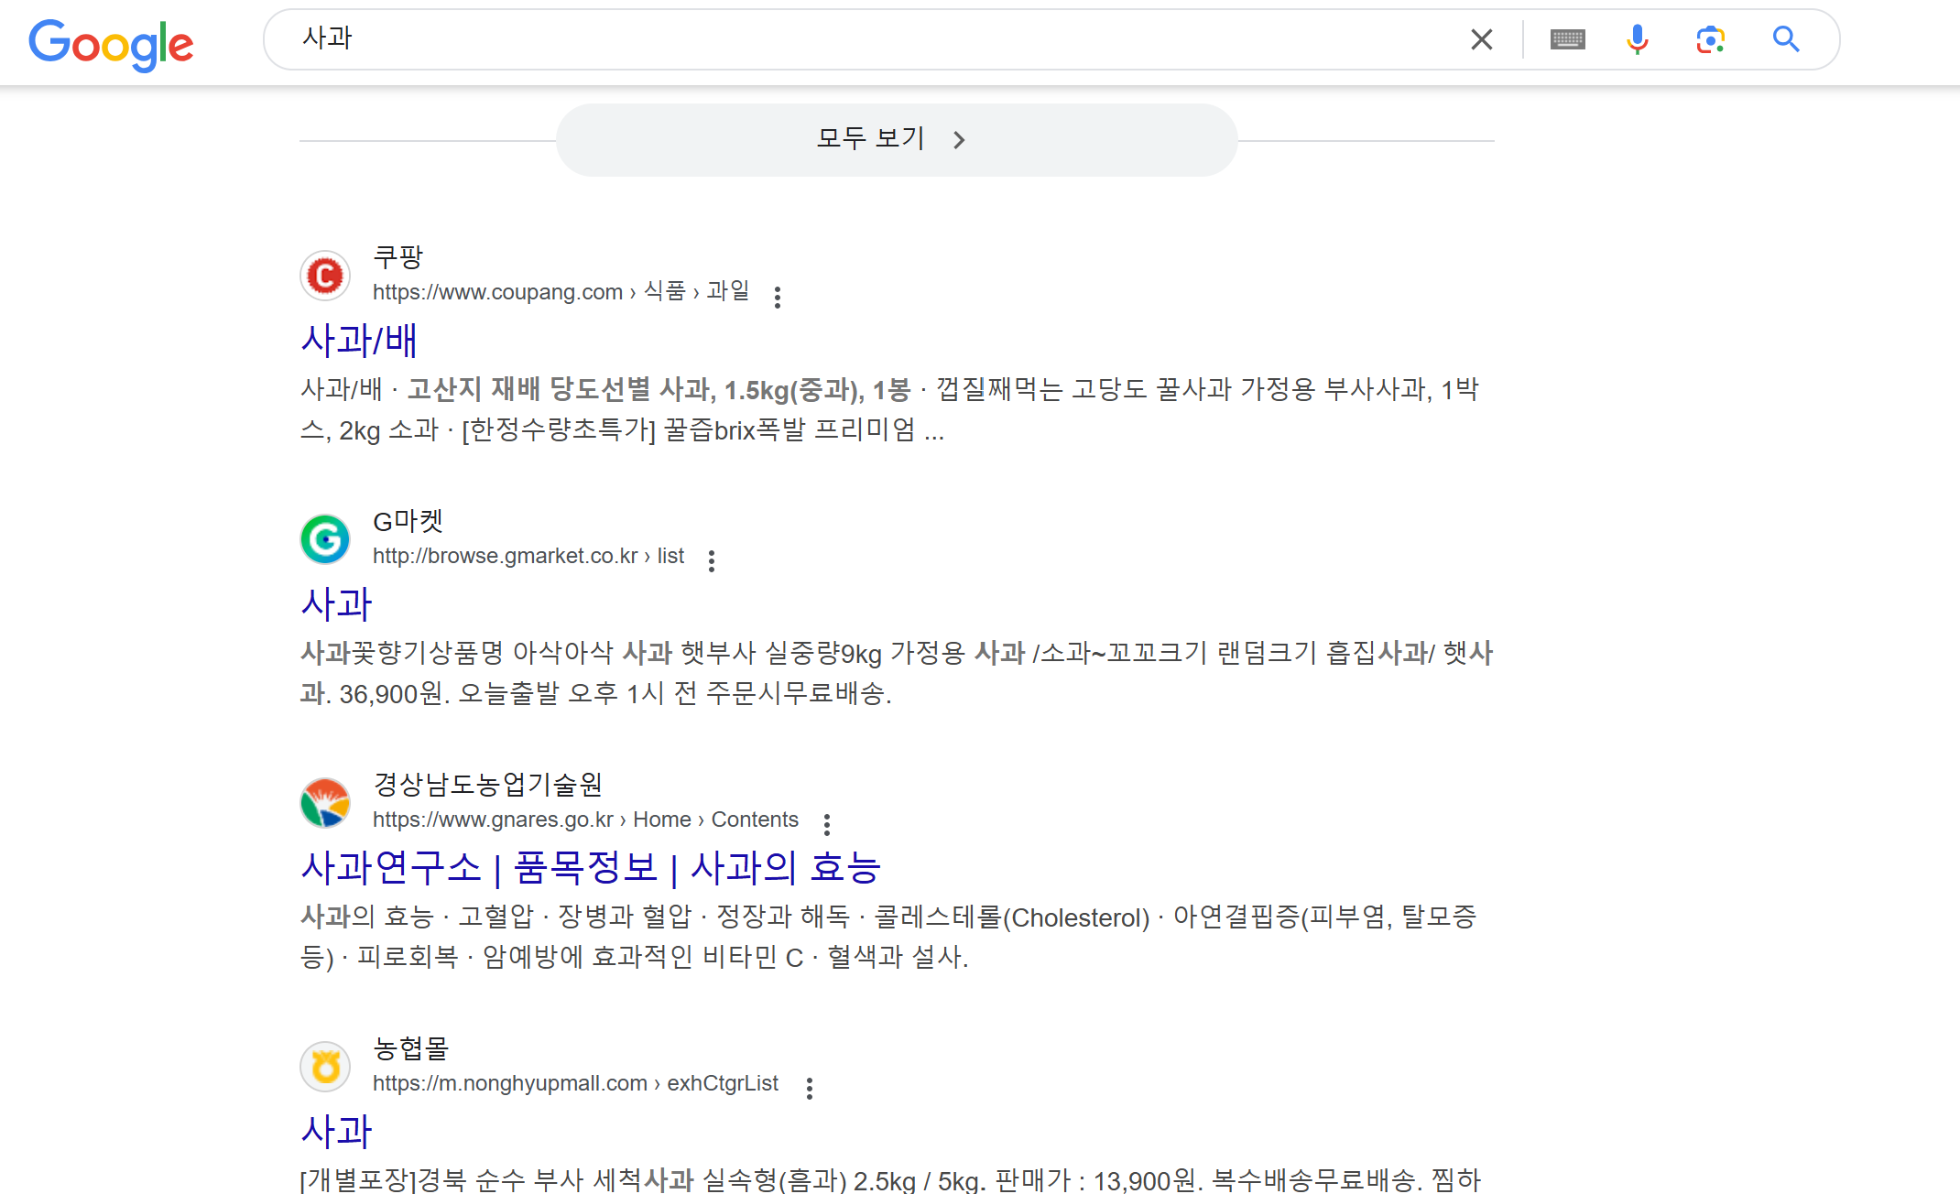Viewport: 1960px width, 1194px height.
Task: Open the on-screen keyboard input tool
Action: click(1567, 39)
